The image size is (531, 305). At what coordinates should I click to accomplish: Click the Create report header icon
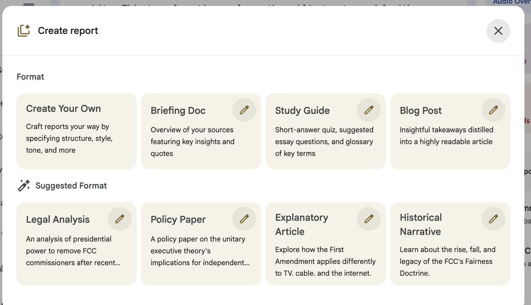[x=24, y=31]
